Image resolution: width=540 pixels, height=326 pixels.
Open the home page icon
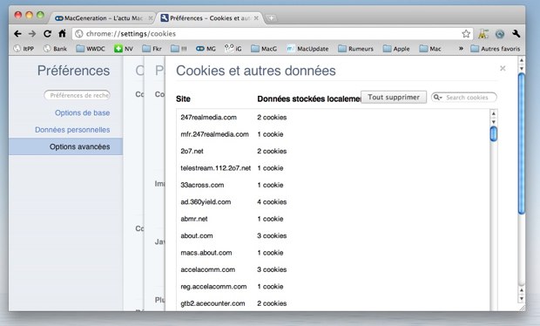tap(62, 33)
